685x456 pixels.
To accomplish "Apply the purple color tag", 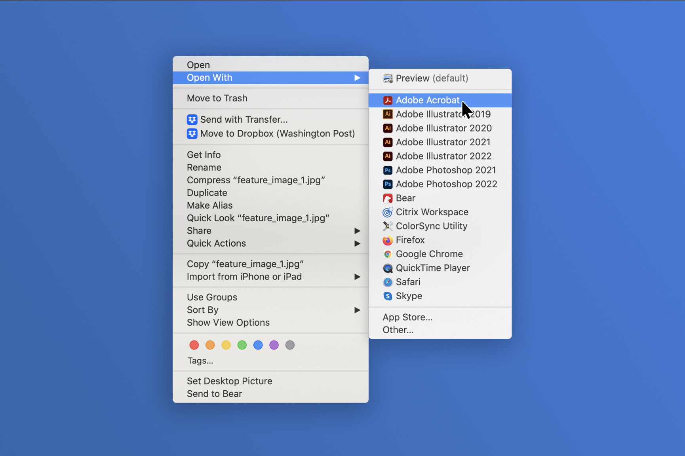I will pyautogui.click(x=274, y=345).
